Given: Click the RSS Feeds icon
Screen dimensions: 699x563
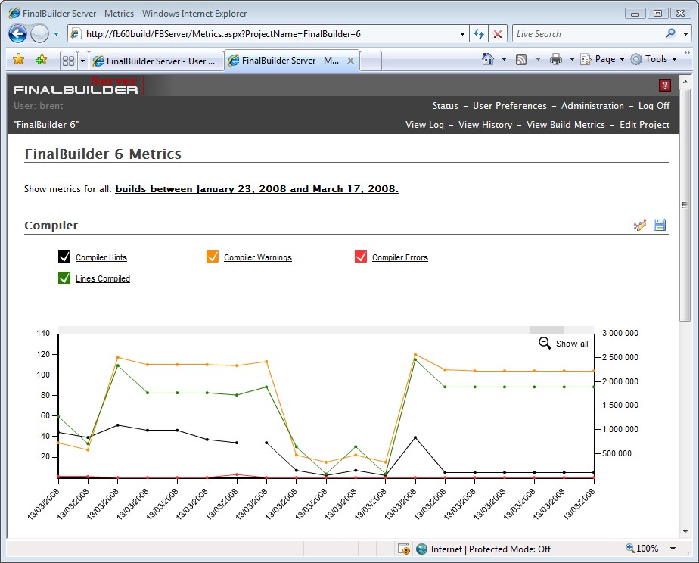Looking at the screenshot, I should coord(521,59).
